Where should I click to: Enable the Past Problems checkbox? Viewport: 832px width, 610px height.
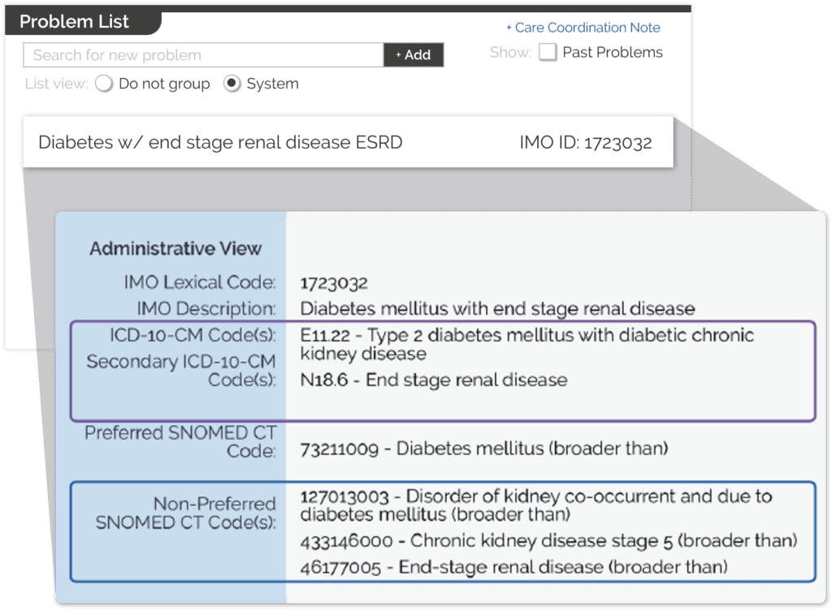coord(548,51)
